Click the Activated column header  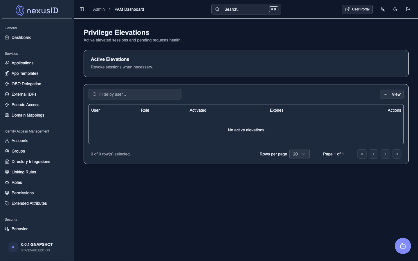tap(198, 110)
